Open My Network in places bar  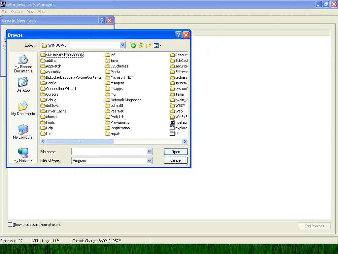click(23, 155)
